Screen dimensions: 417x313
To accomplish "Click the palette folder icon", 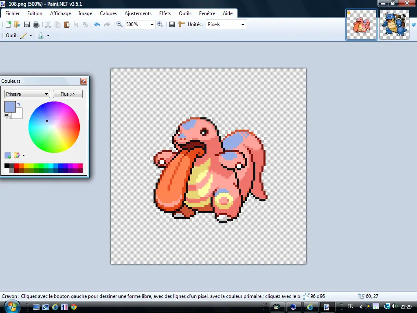I will pyautogui.click(x=17, y=155).
